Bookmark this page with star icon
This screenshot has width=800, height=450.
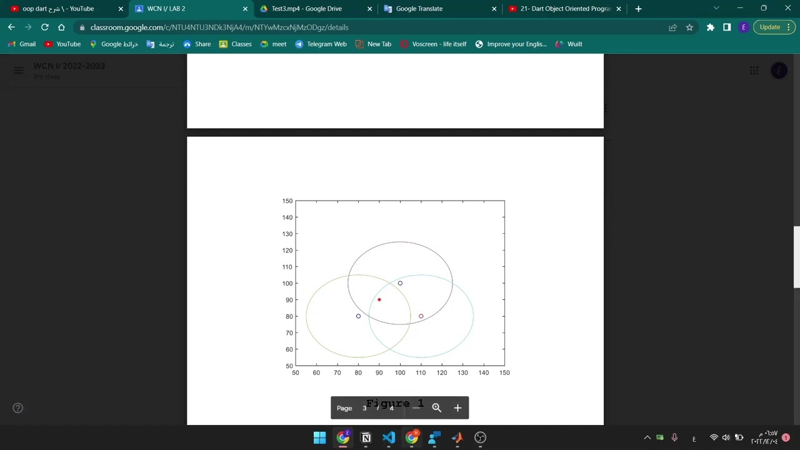(x=689, y=27)
